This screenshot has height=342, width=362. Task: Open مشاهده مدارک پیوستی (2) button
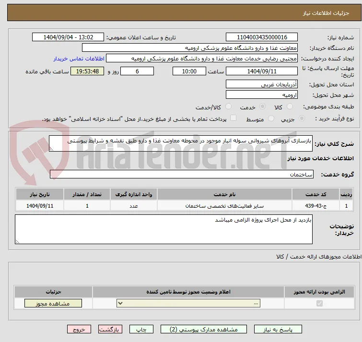point(204,330)
